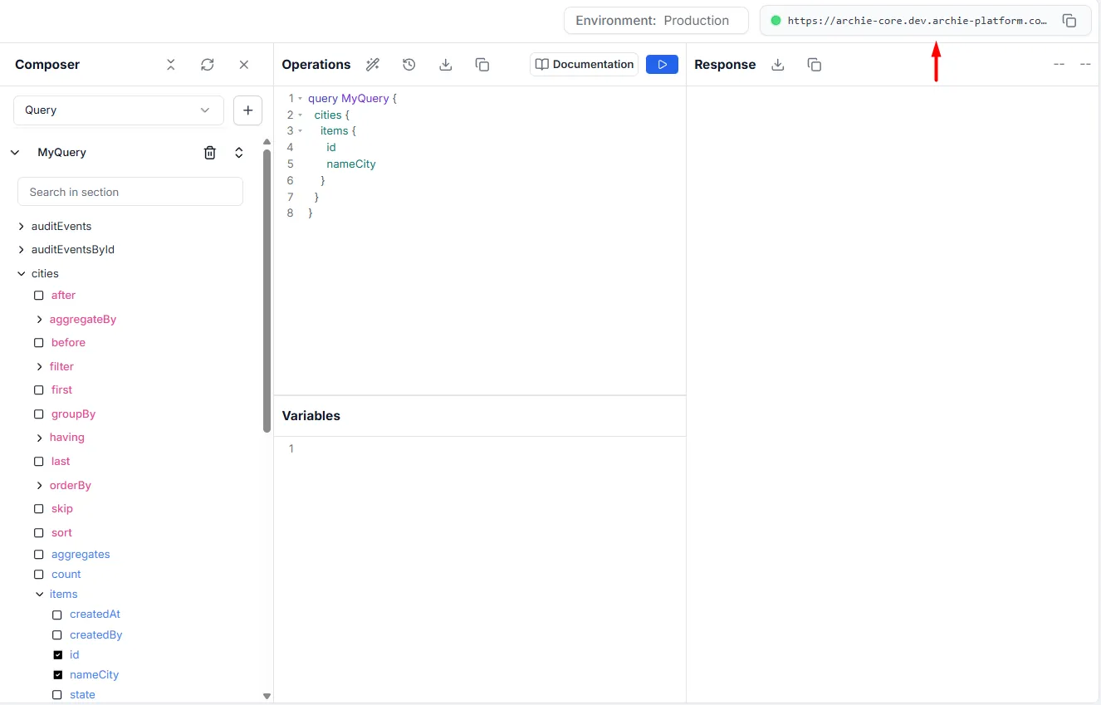Image resolution: width=1101 pixels, height=705 pixels.
Task: Expand the auditEvents tree node
Action: pyautogui.click(x=22, y=227)
